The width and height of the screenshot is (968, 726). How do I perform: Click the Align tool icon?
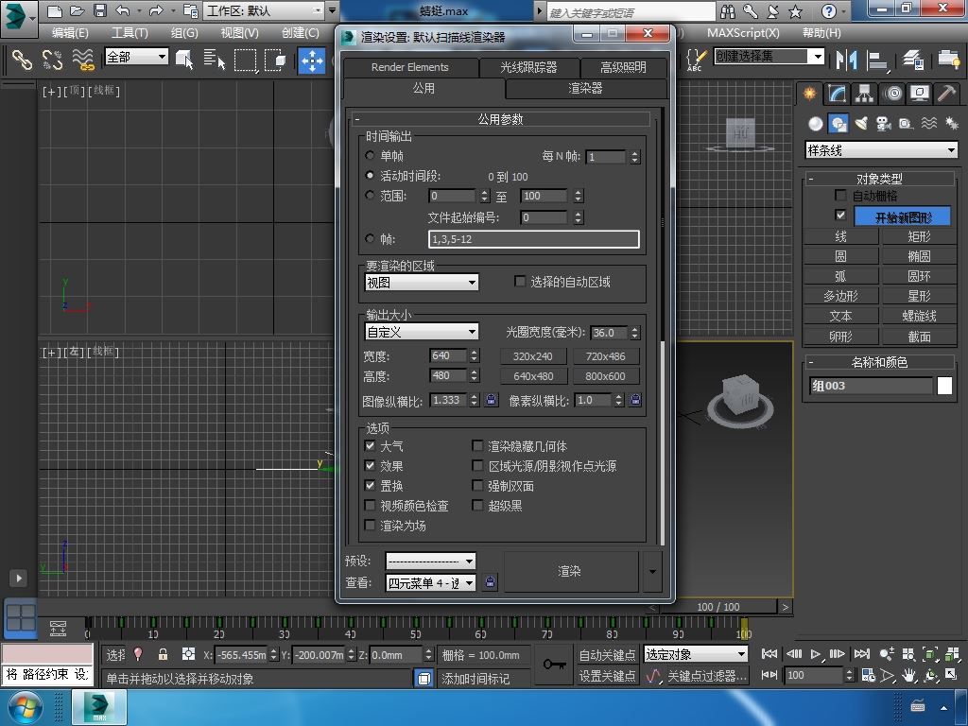[x=876, y=60]
